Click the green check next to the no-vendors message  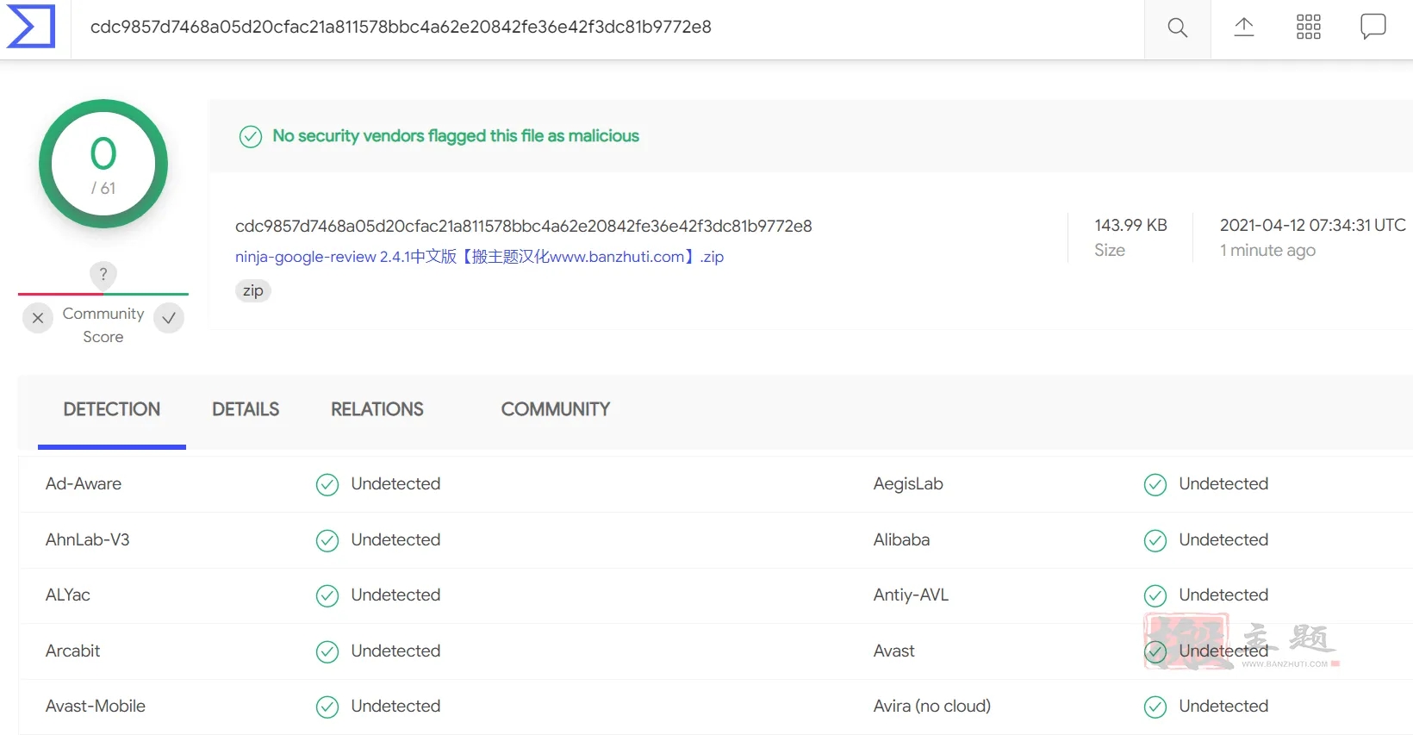(x=251, y=137)
